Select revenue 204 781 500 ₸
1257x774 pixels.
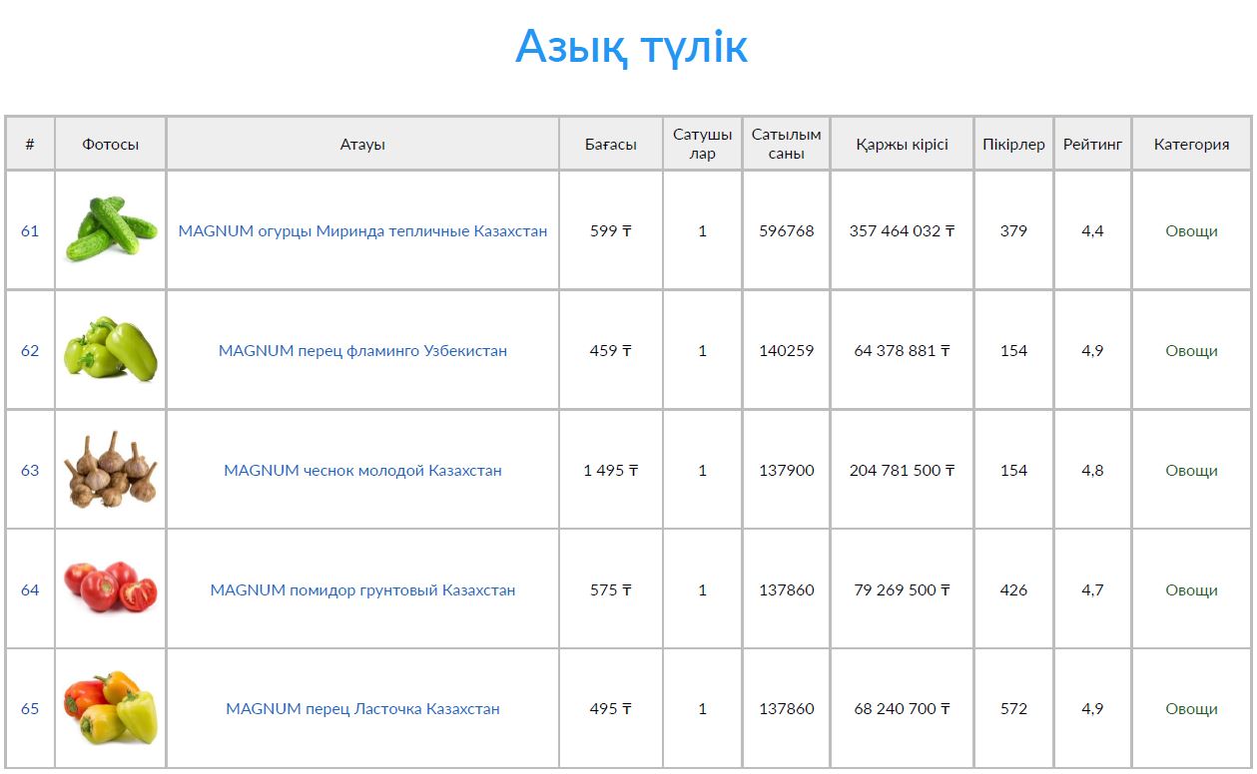[902, 470]
